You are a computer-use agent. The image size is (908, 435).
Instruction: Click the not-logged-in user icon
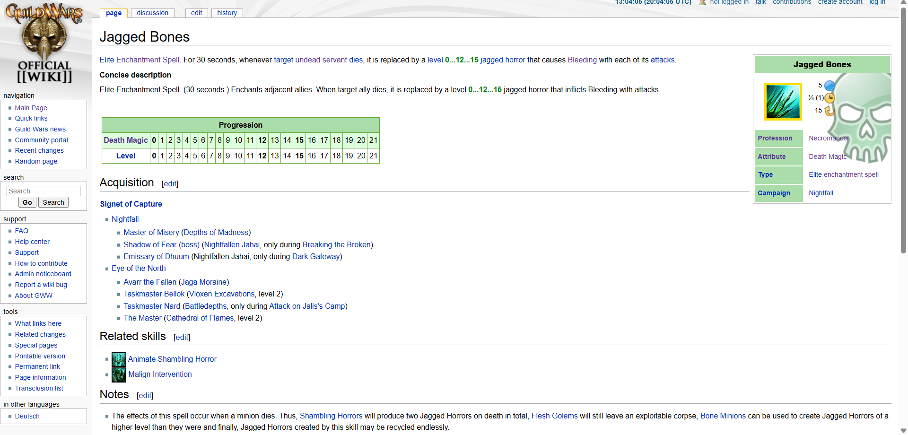point(702,2)
